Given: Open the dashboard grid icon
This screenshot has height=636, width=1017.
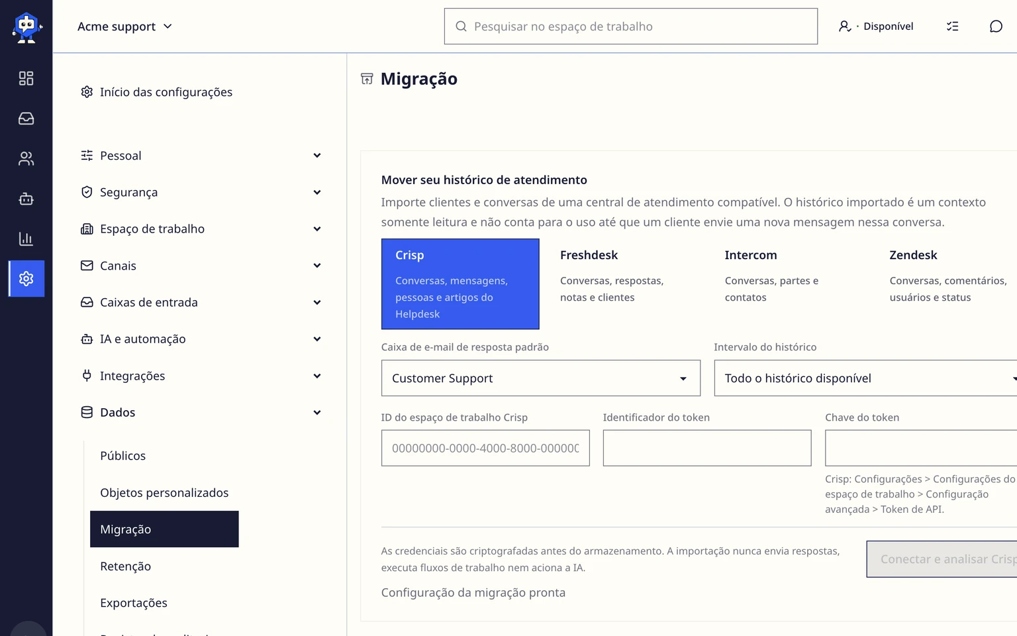Looking at the screenshot, I should point(26,78).
